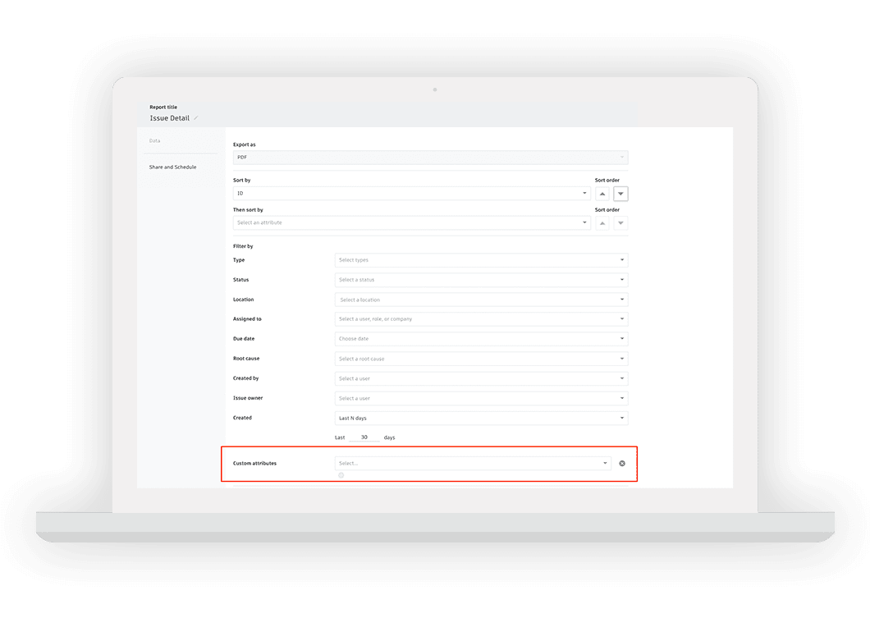The width and height of the screenshot is (870, 618).
Task: Open the Created by user dropdown
Action: 481,379
